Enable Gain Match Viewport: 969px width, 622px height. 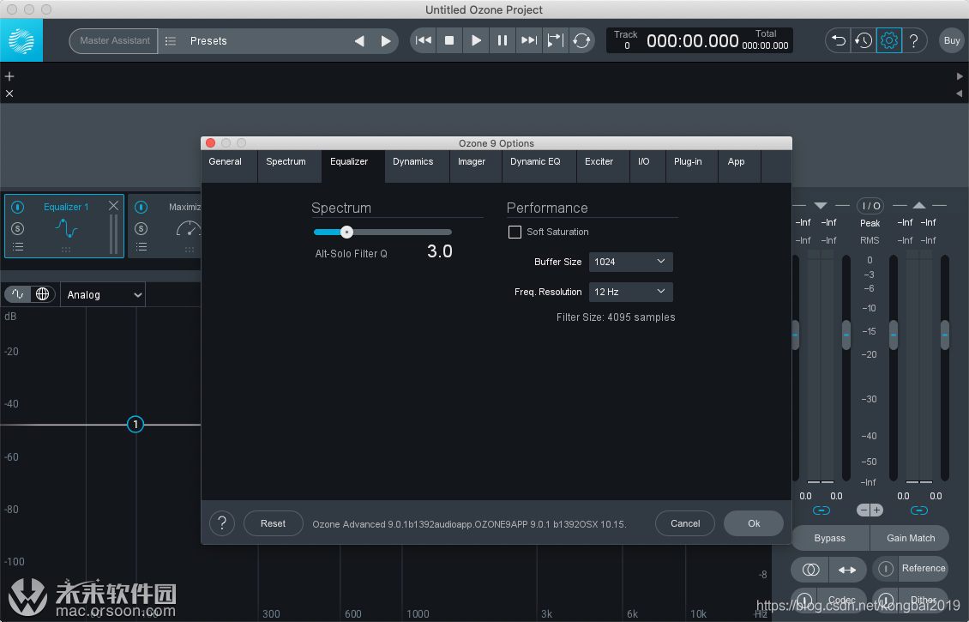pyautogui.click(x=911, y=538)
